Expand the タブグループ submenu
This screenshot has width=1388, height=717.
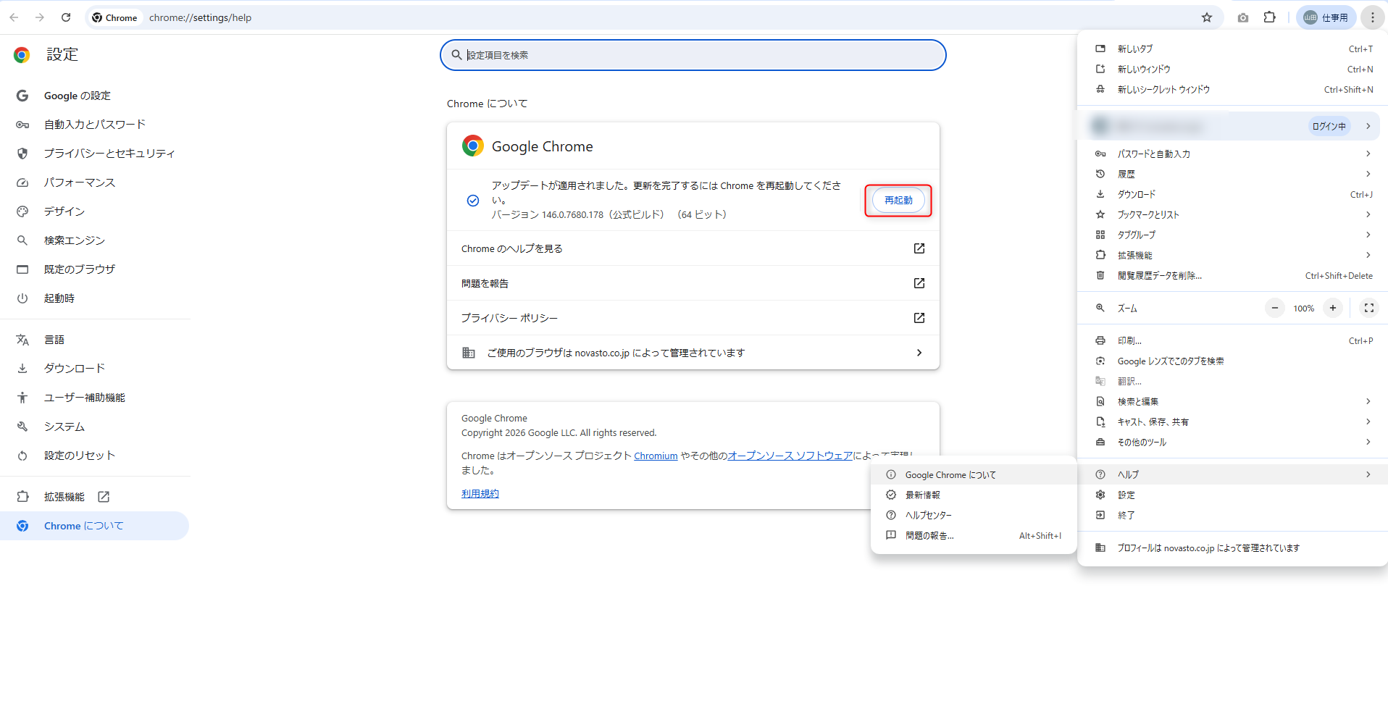tap(1233, 235)
